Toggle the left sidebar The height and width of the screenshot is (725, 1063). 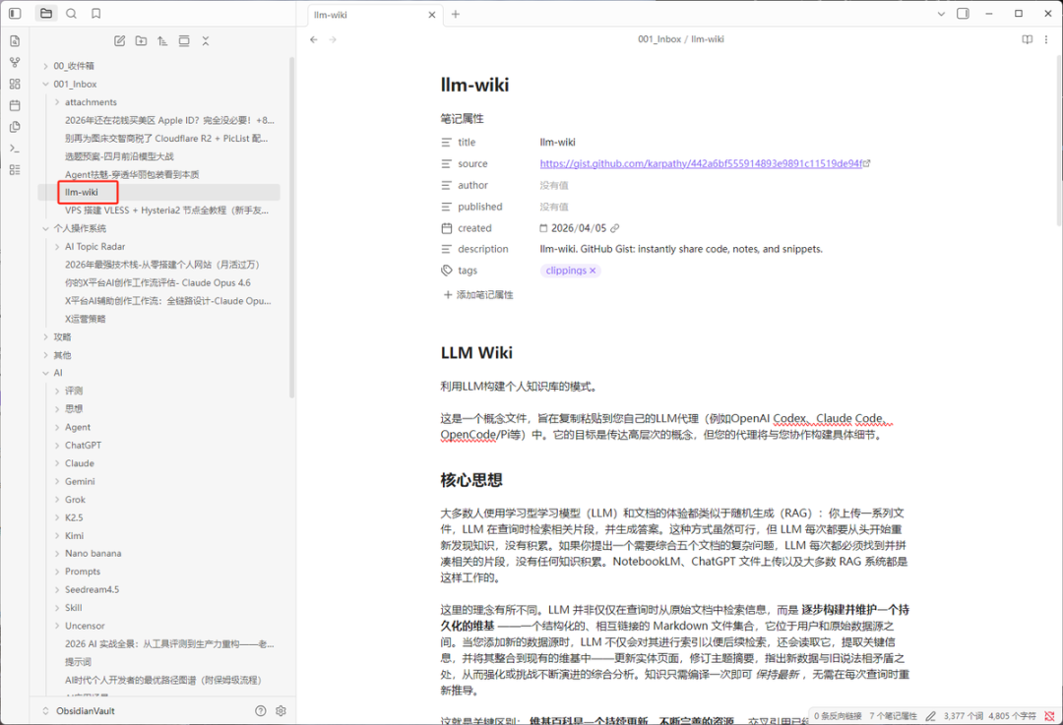pos(15,14)
